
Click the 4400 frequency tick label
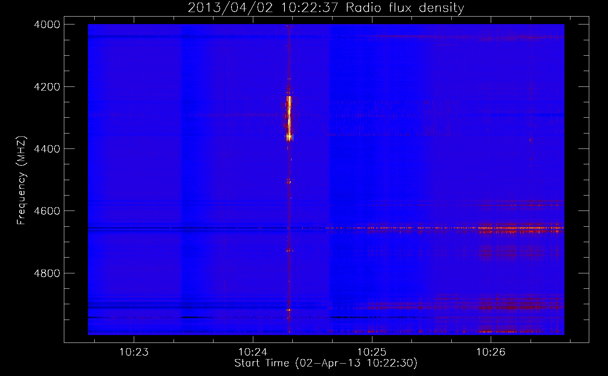click(47, 149)
